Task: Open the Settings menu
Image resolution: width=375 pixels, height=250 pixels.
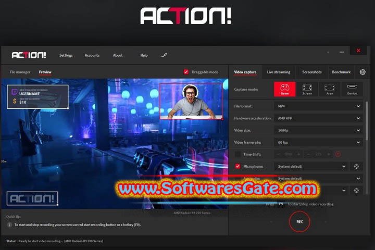Action: 66,55
